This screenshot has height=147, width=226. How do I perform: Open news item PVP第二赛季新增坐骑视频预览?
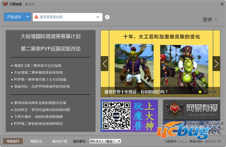click(x=38, y=123)
